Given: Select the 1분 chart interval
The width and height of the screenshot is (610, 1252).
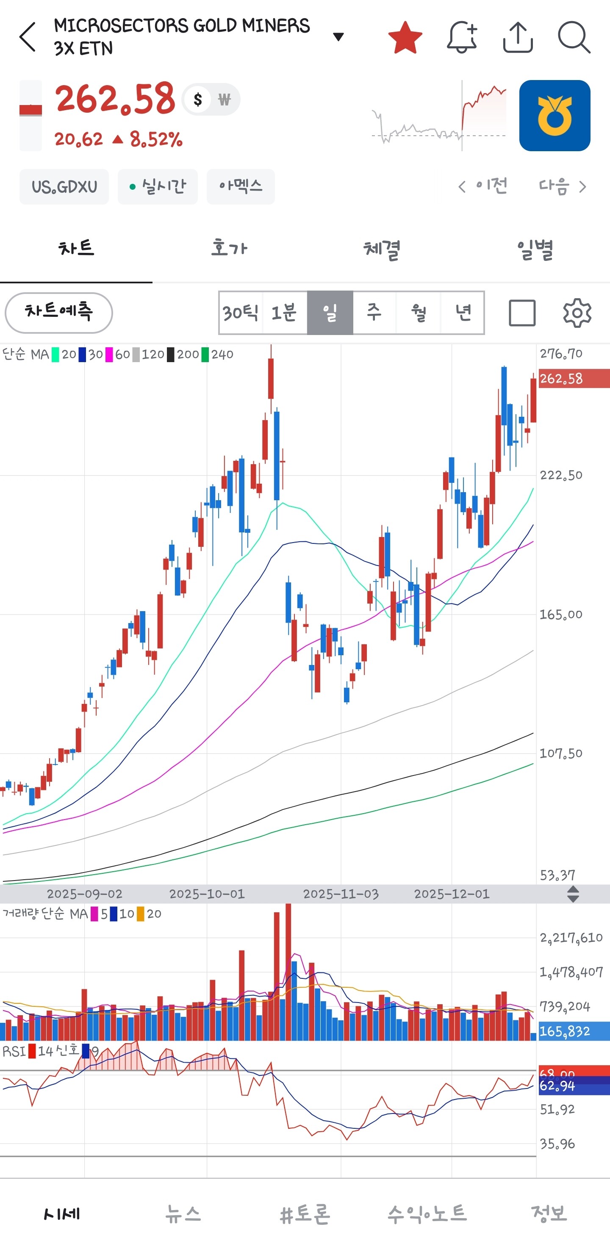Looking at the screenshot, I should point(284,313).
